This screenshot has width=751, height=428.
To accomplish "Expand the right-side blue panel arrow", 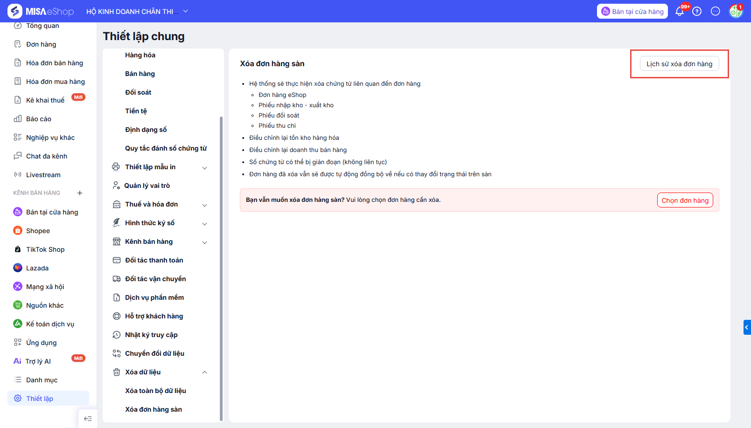I will [x=747, y=327].
